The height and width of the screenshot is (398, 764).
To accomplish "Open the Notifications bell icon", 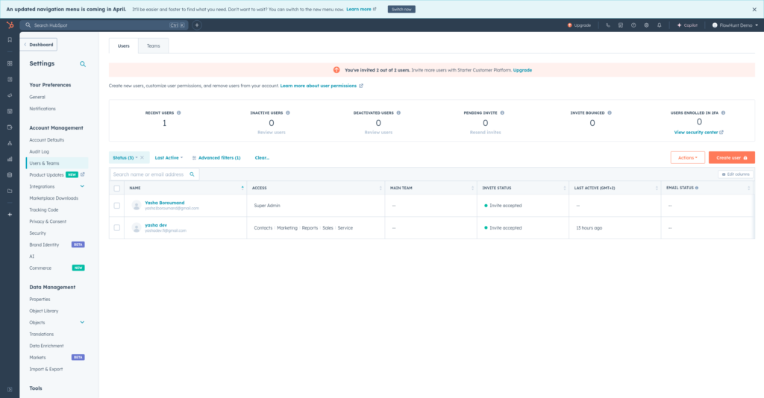I will (x=660, y=25).
